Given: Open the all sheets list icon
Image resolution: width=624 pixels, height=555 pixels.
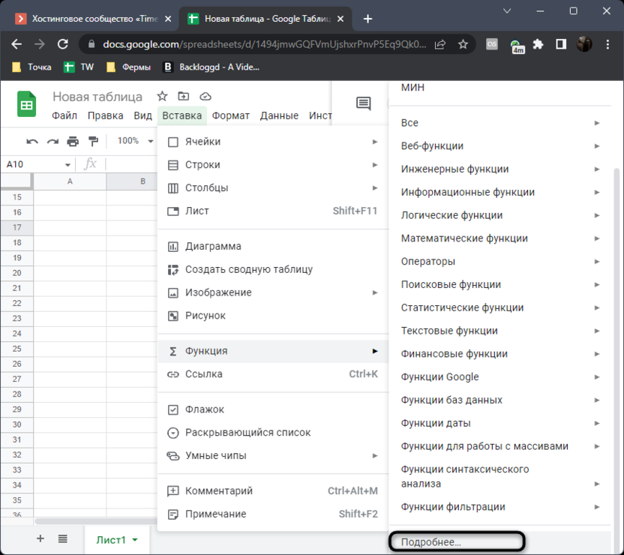Looking at the screenshot, I should (x=63, y=538).
